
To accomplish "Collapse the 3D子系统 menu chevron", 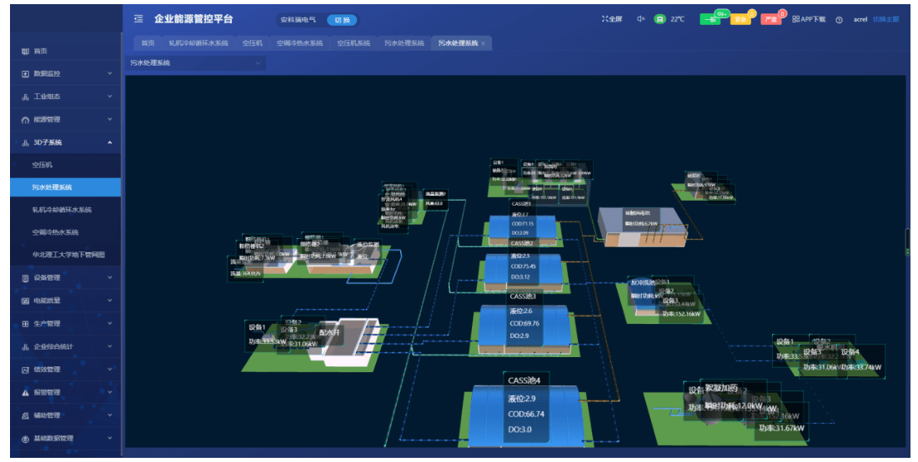I will [x=110, y=142].
